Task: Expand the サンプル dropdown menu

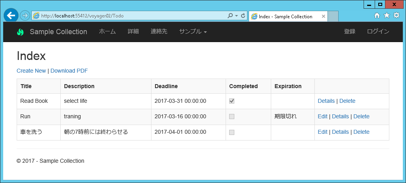Action: 193,32
